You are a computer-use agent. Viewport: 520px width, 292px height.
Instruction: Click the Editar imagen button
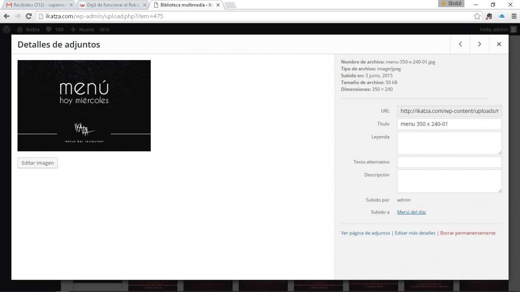pos(37,163)
